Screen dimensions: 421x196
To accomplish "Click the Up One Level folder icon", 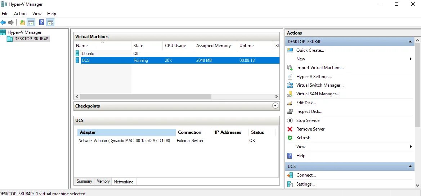I will pos(22,23).
